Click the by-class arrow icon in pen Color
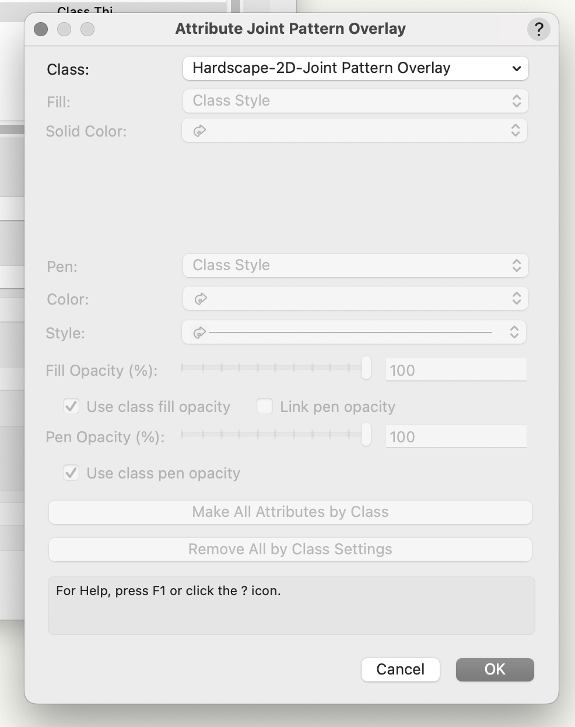Image resolution: width=575 pixels, height=727 pixels. tap(200, 299)
